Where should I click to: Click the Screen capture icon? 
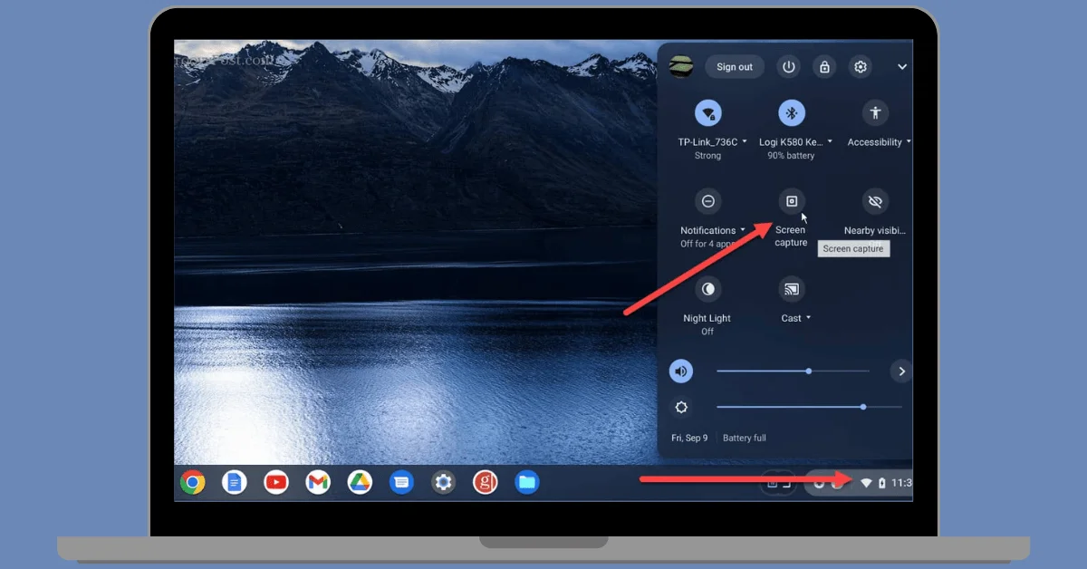791,201
